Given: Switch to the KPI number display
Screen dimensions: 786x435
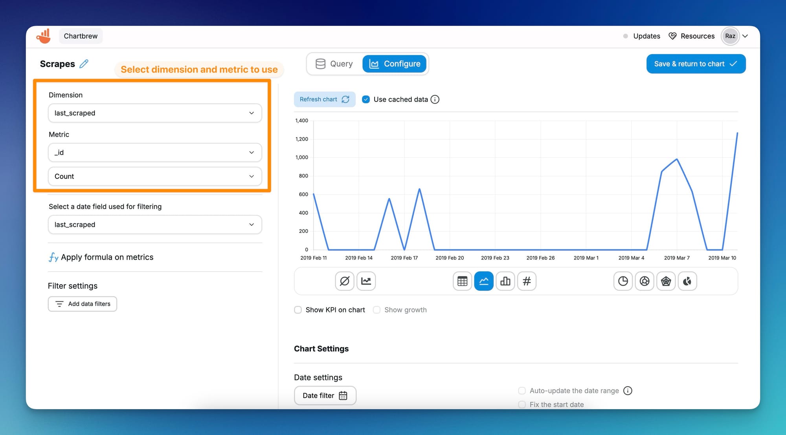Looking at the screenshot, I should tap(527, 281).
